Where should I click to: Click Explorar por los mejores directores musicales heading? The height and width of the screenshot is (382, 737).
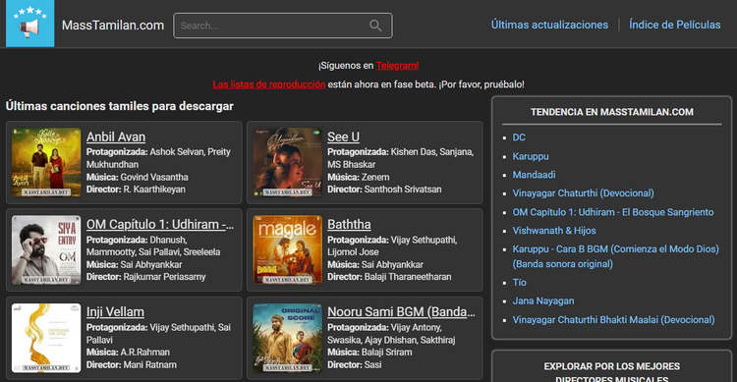click(612, 372)
